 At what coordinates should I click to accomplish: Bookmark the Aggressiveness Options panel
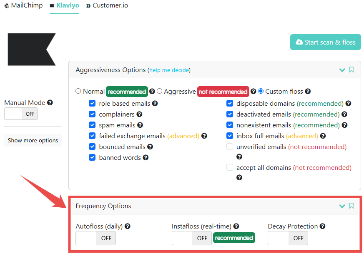[351, 70]
